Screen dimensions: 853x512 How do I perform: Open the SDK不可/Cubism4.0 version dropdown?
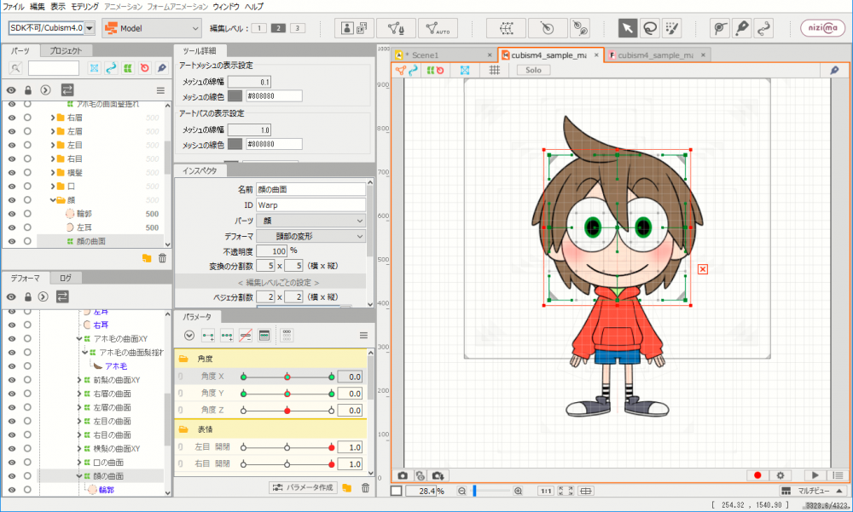click(x=51, y=28)
